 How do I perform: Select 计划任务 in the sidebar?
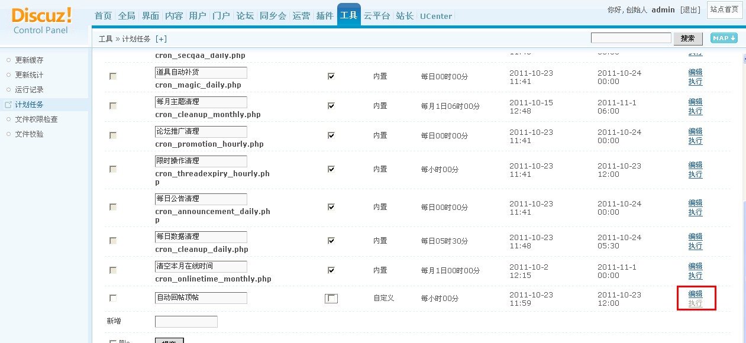29,105
